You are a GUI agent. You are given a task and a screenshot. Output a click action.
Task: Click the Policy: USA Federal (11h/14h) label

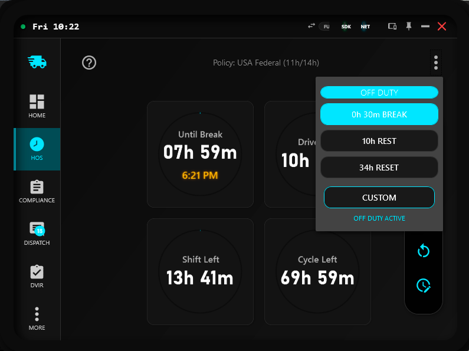point(266,63)
